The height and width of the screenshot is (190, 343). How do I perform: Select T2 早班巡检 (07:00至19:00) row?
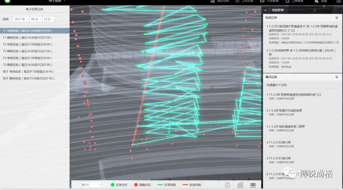(x=35, y=44)
